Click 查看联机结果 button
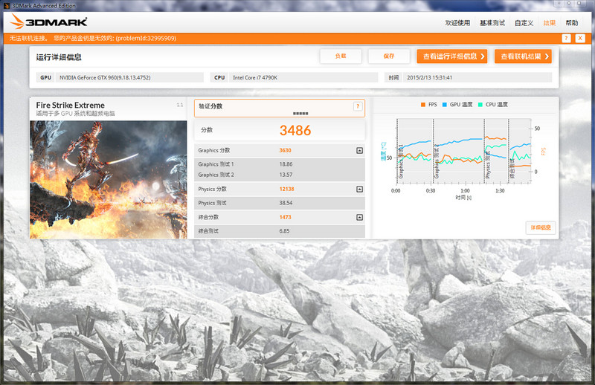Screen dimensions: 595x385 pos(523,56)
